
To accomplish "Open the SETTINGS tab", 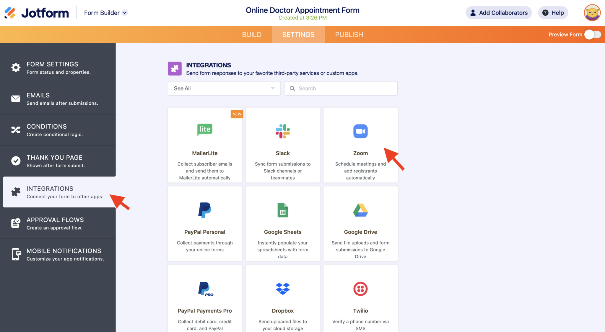I will coord(298,34).
